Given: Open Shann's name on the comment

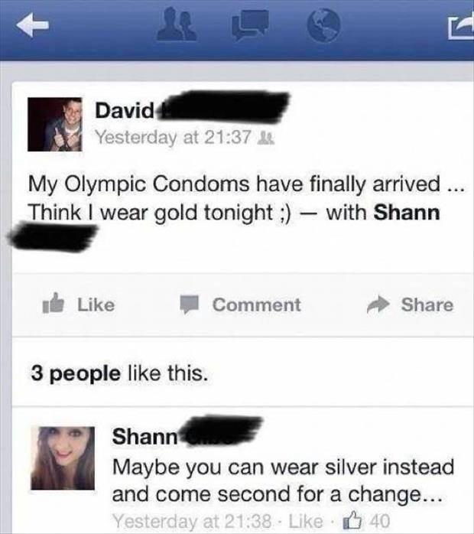Looking at the screenshot, I should point(145,436).
